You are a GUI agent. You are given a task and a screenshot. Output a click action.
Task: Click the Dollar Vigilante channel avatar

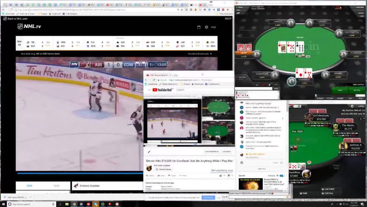point(149,168)
